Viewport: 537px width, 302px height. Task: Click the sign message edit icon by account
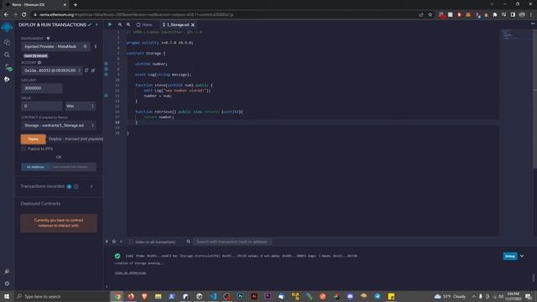(x=93, y=70)
